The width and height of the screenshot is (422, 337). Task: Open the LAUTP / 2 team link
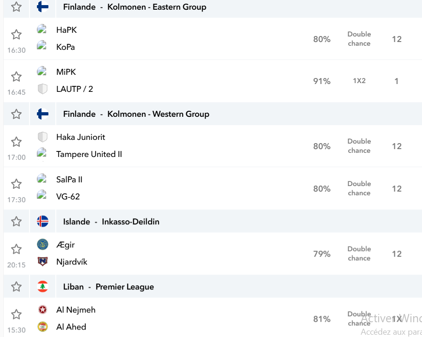coord(75,89)
